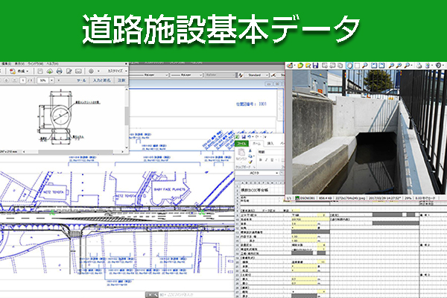Click the Redo arrow in Excel quick access toolbar

tap(258, 137)
